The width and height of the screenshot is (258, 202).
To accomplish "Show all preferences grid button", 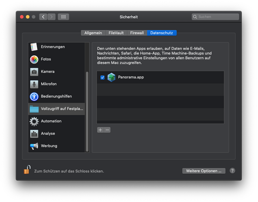I will pyautogui.click(x=63, y=17).
